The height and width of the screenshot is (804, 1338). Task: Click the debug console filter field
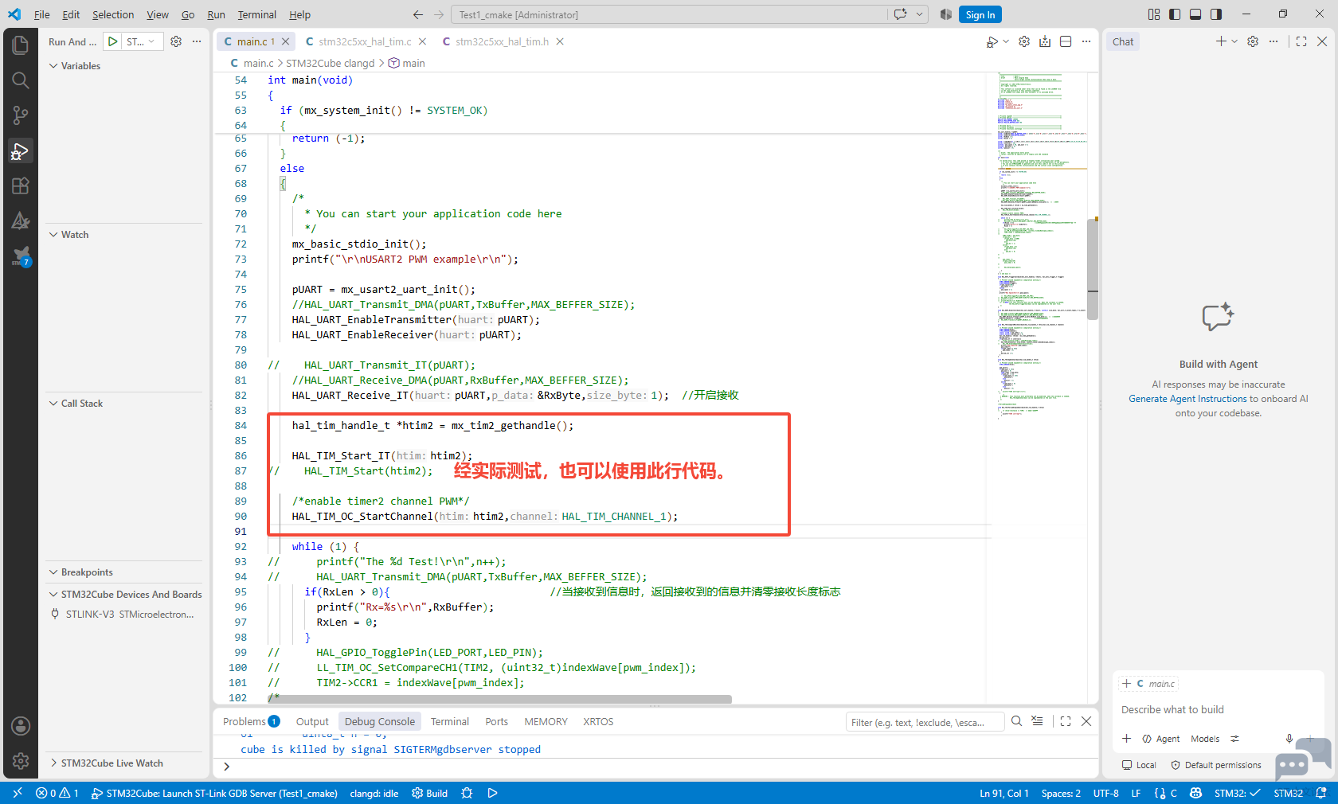(924, 722)
